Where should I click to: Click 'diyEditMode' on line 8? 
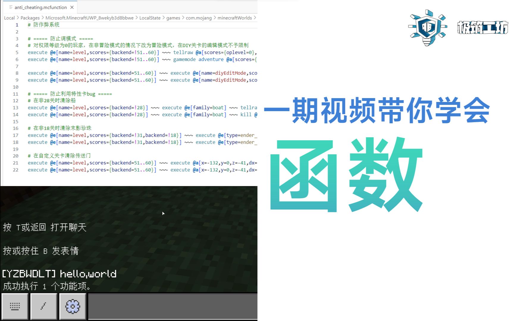tap(231, 73)
